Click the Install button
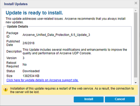Viewport: 140px width, 106px height. click(89, 99)
